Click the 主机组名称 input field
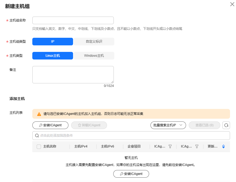236x182 pixels. click(73, 20)
